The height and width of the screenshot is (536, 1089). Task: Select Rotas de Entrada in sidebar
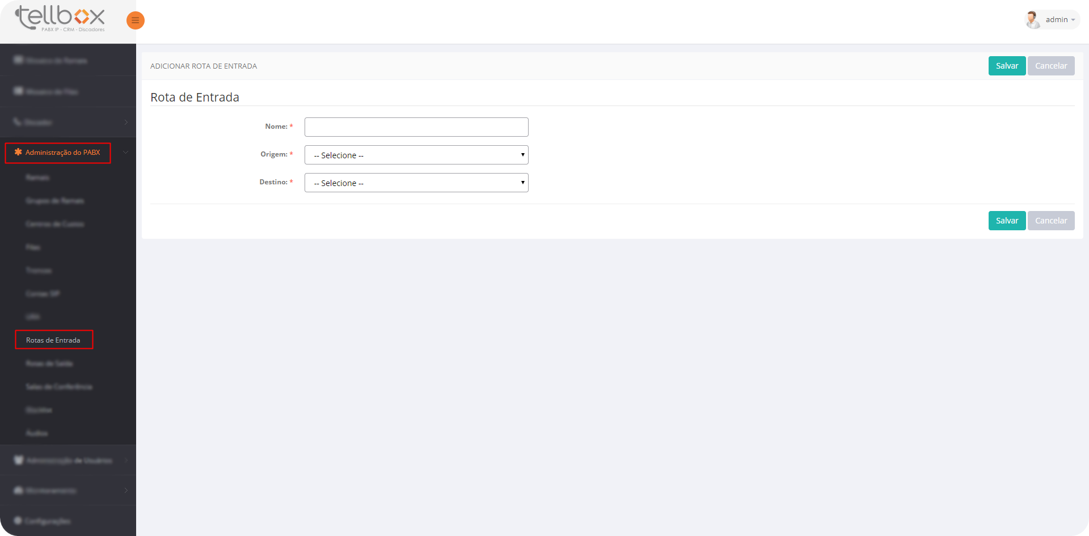[x=53, y=340]
